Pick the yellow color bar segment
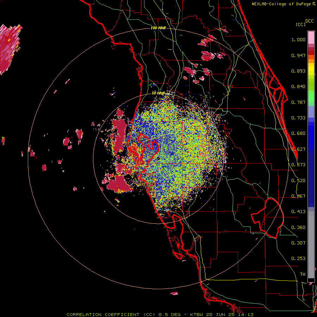Viewport: 317px width, 317px height. pos(311,69)
